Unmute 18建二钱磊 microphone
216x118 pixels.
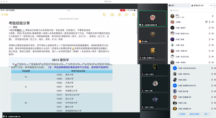pos(210,39)
